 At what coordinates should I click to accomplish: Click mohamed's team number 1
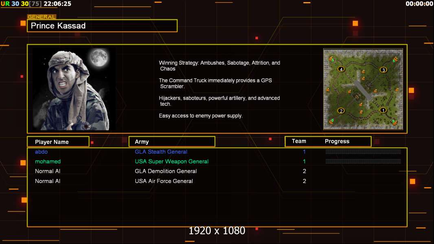coord(304,161)
